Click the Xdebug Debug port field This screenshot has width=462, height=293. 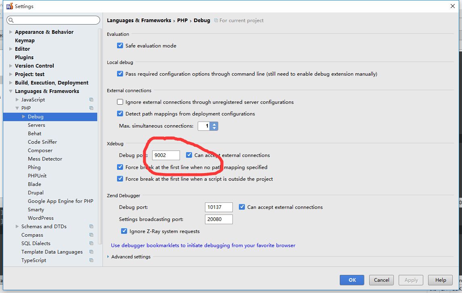166,155
